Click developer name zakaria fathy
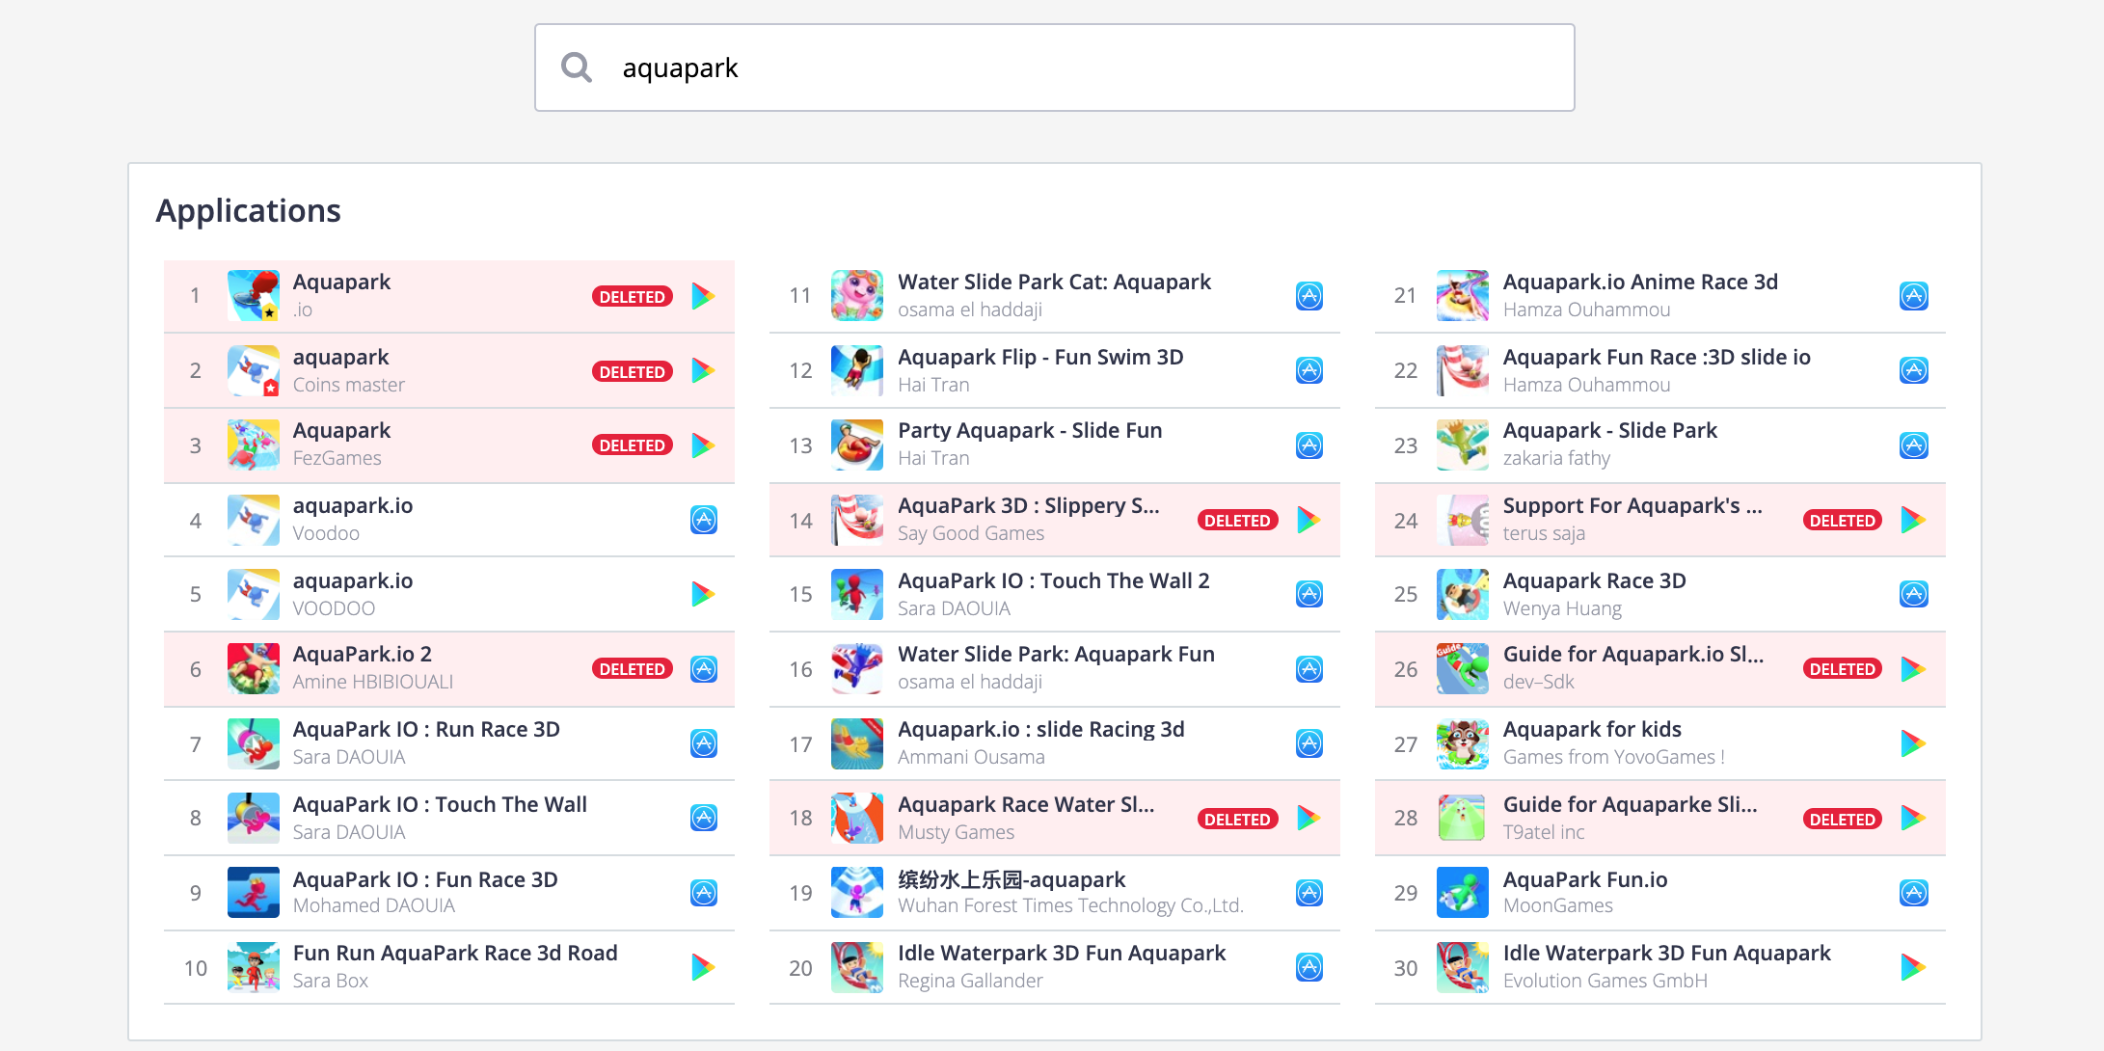The image size is (2104, 1051). tap(1556, 458)
